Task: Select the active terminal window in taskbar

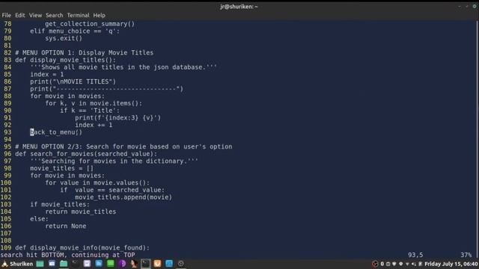Action: [x=146, y=264]
